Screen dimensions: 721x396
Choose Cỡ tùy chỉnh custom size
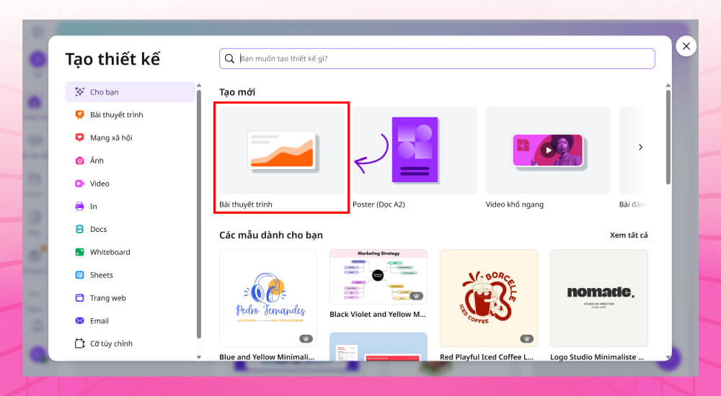(130, 343)
